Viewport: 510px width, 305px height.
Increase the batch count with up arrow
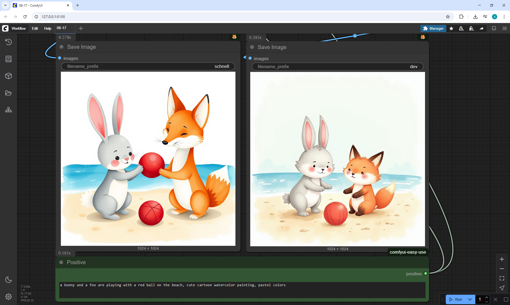[x=487, y=297]
